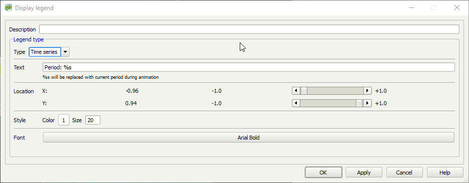Click the X location slider's left arrow

click(296, 91)
